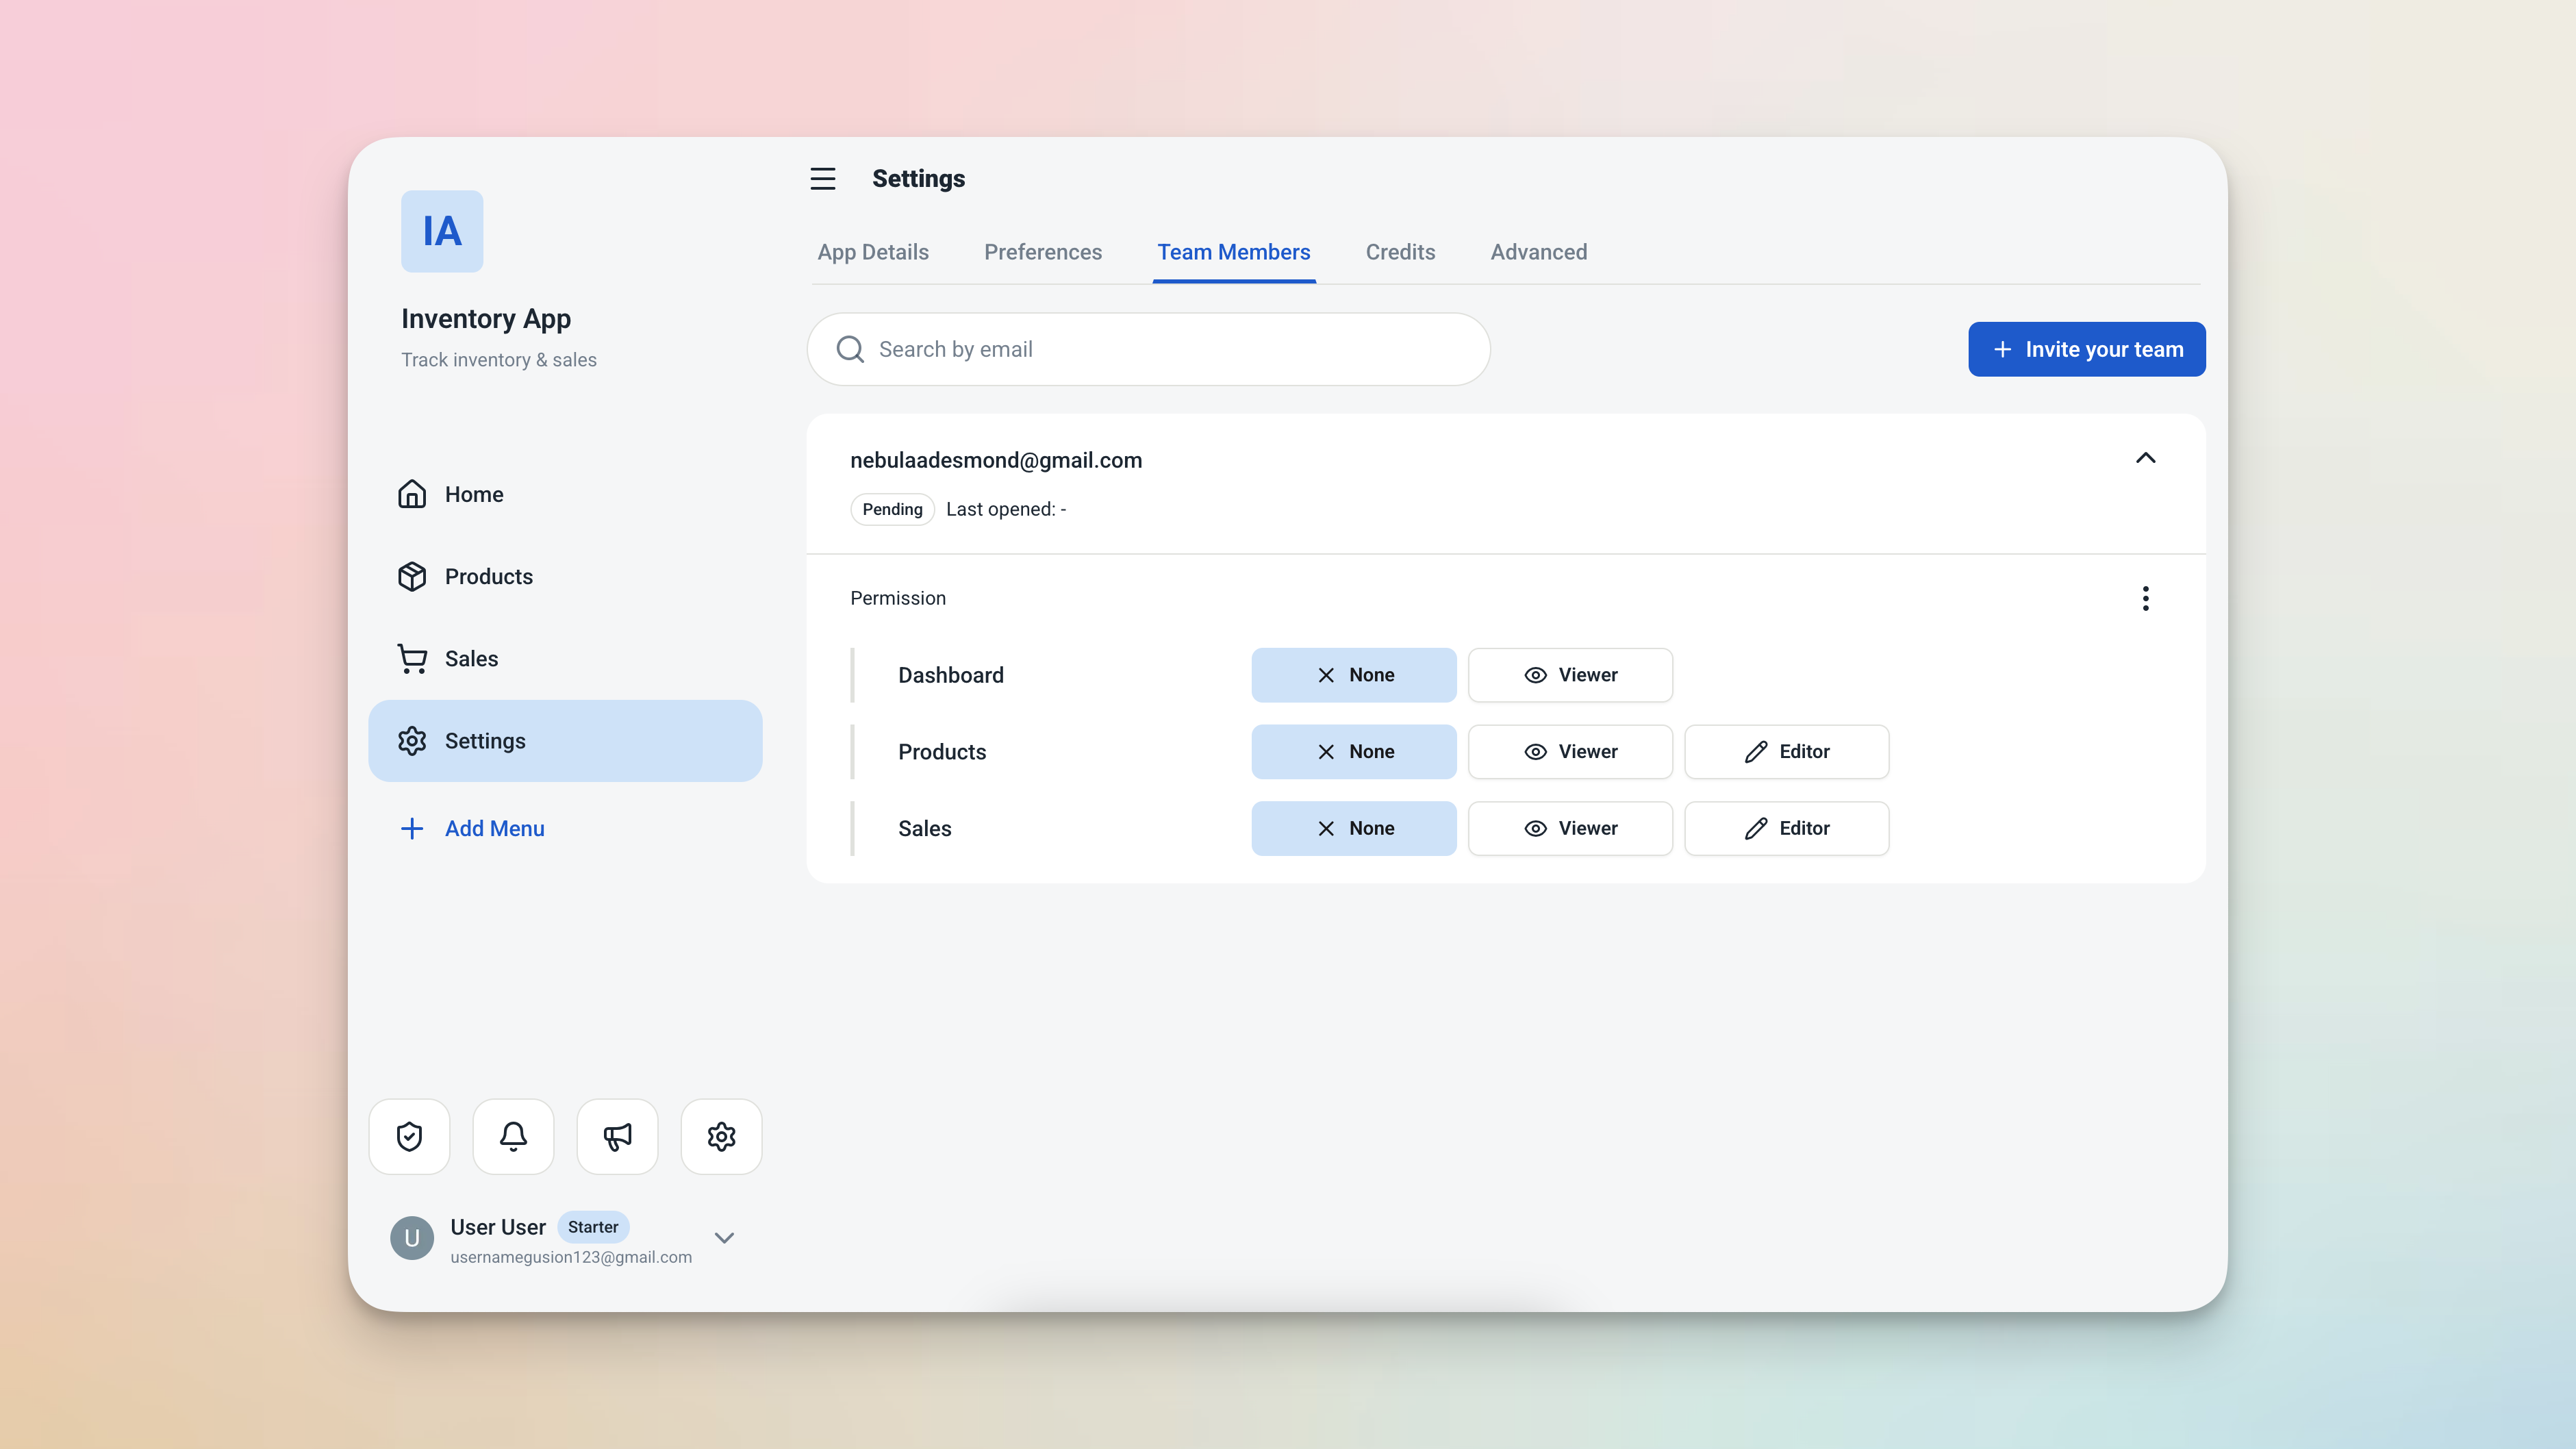Click the magnifier search icon

850,349
